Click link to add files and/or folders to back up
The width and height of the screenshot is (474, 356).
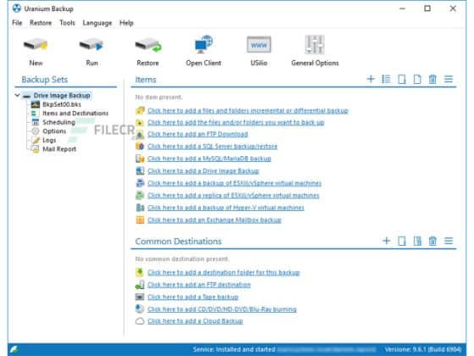(236, 123)
